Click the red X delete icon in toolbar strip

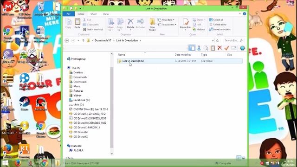(220, 48)
